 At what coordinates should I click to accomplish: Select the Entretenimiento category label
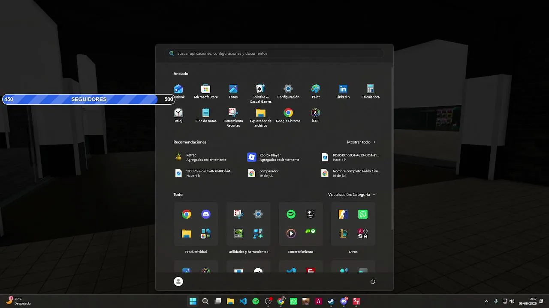pos(301,252)
